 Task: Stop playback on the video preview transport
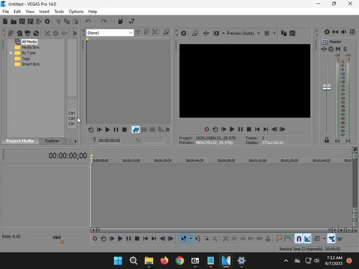click(x=249, y=130)
